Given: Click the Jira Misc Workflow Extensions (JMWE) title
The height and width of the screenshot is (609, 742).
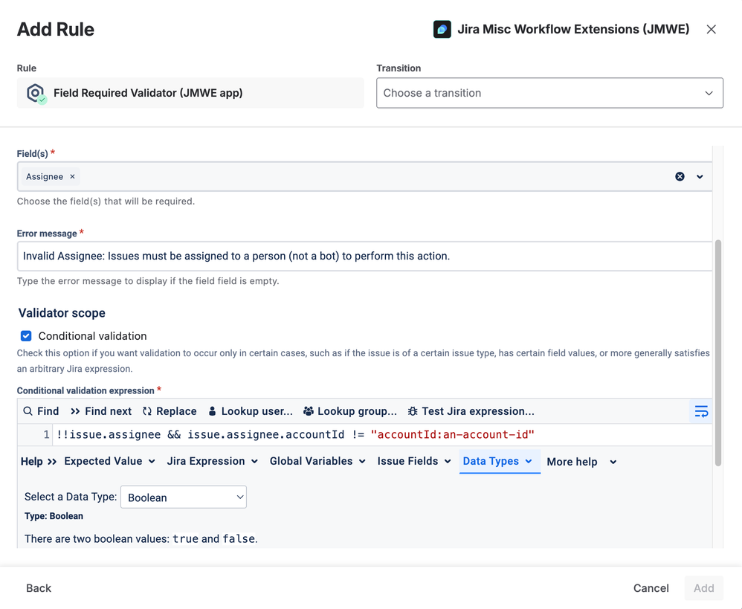Looking at the screenshot, I should tap(573, 29).
